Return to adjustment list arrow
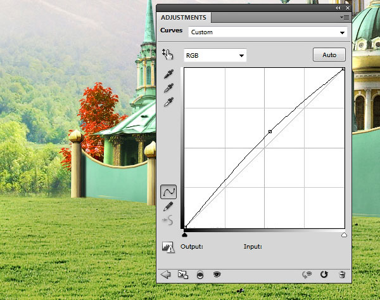380x300 pixels. [x=166, y=275]
